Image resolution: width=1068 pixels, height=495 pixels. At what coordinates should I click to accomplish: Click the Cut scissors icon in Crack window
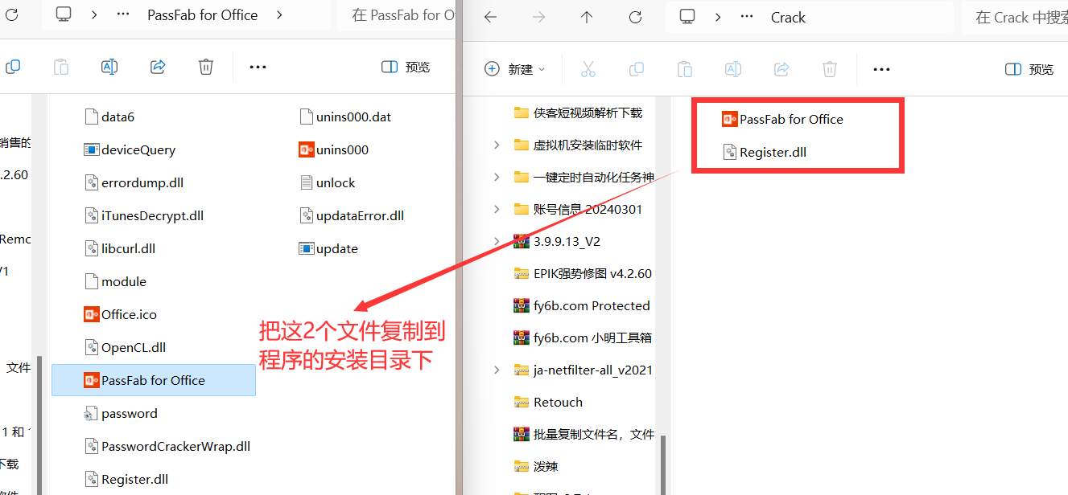pos(588,69)
